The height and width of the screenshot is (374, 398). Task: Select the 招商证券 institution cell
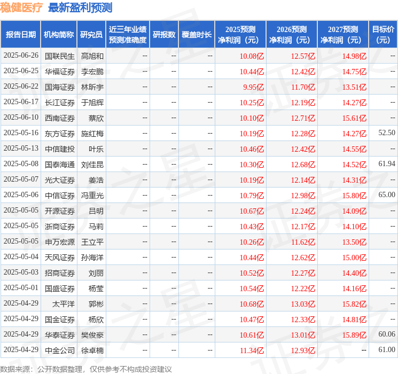pos(60,273)
